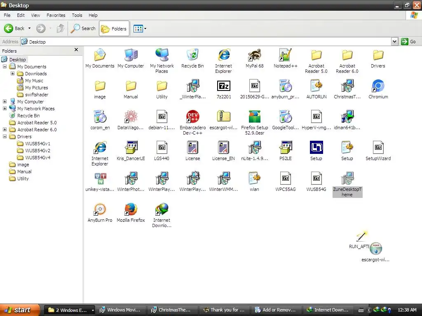Click the escargot-wl zipped folder icon

click(x=224, y=116)
